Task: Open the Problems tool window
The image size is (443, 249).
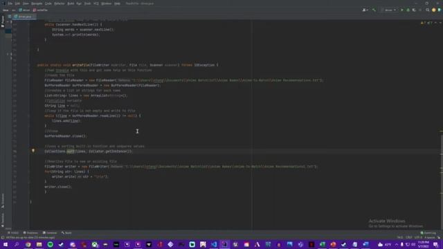Action: pos(30,233)
